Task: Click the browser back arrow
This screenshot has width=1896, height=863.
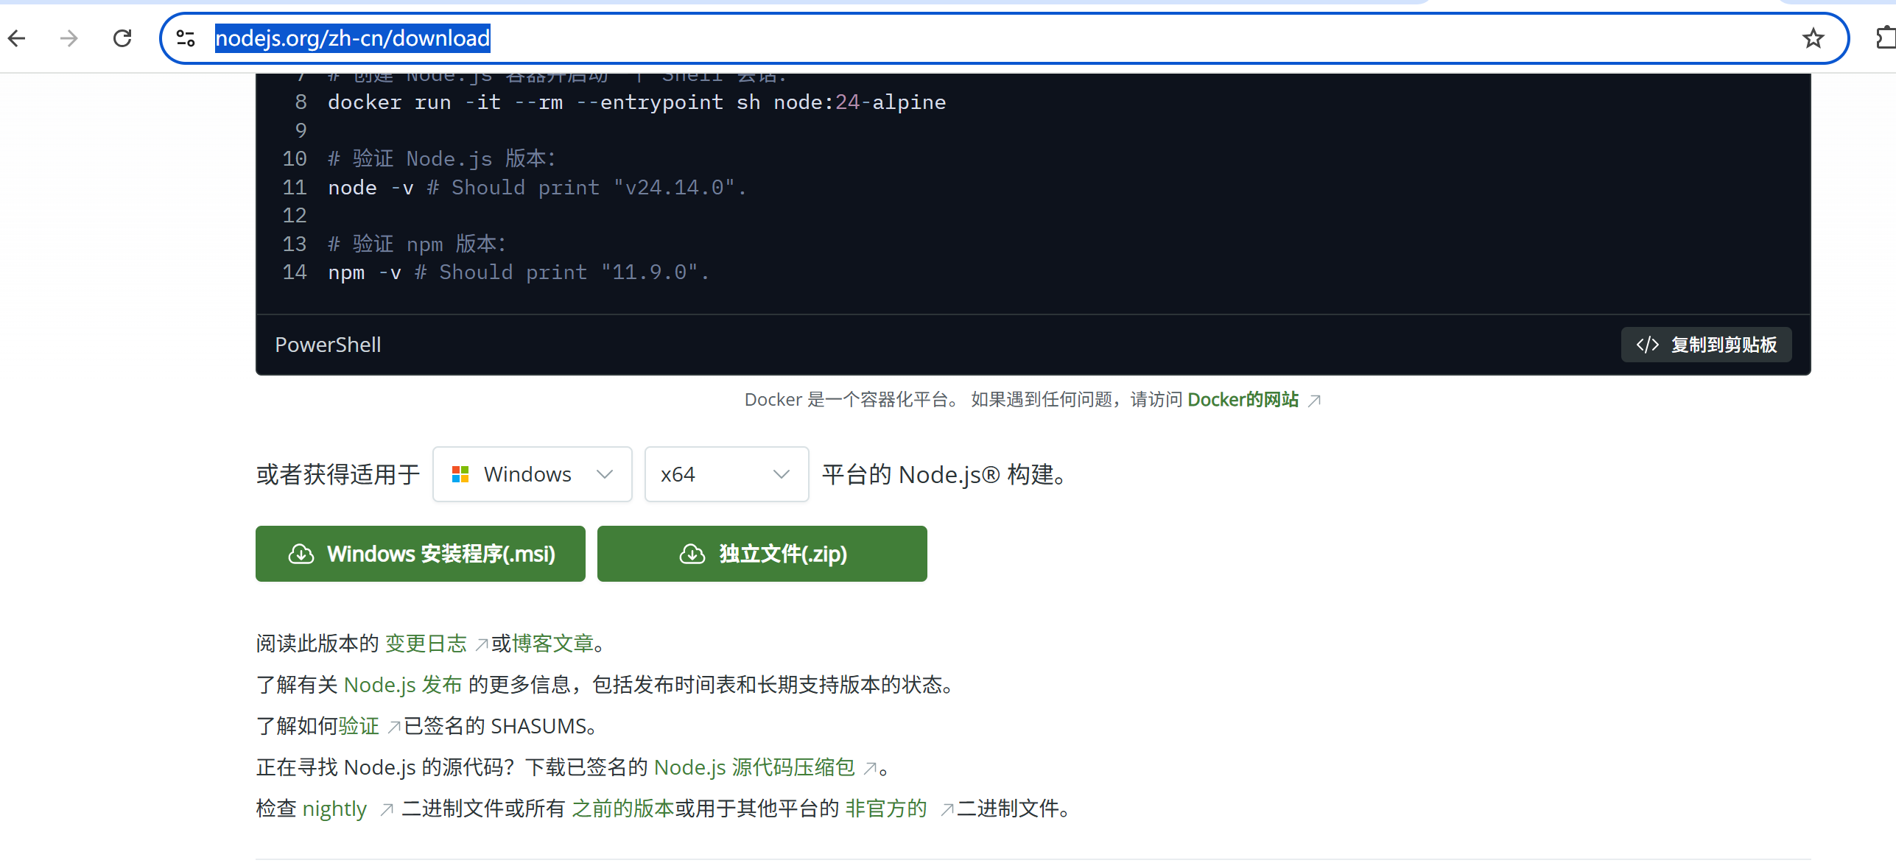Action: click(17, 38)
